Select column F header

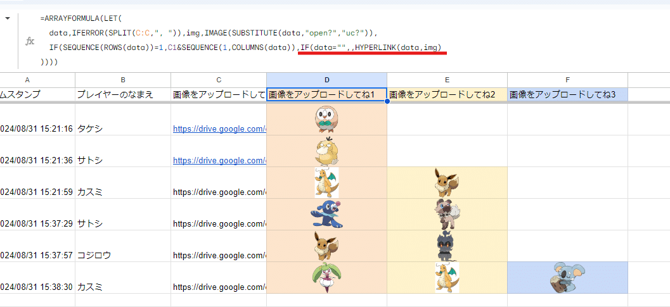[568, 80]
